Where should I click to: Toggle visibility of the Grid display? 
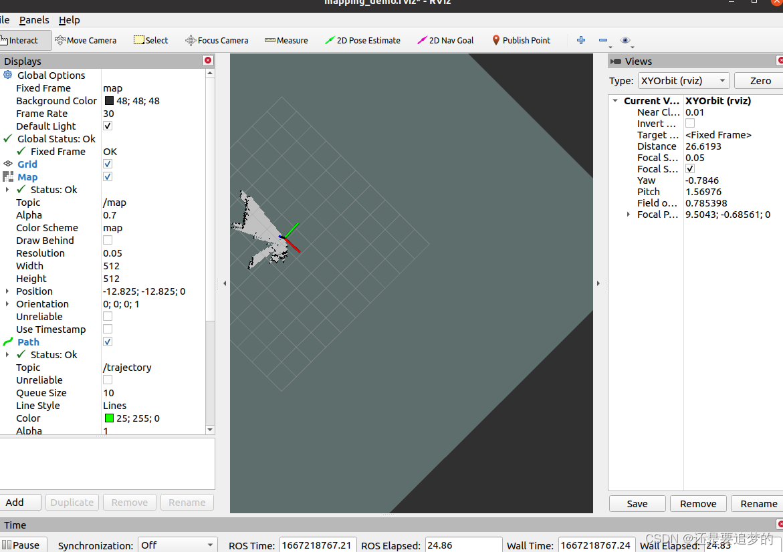coord(107,164)
